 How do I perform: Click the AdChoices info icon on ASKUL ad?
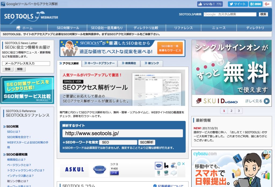point(179,164)
